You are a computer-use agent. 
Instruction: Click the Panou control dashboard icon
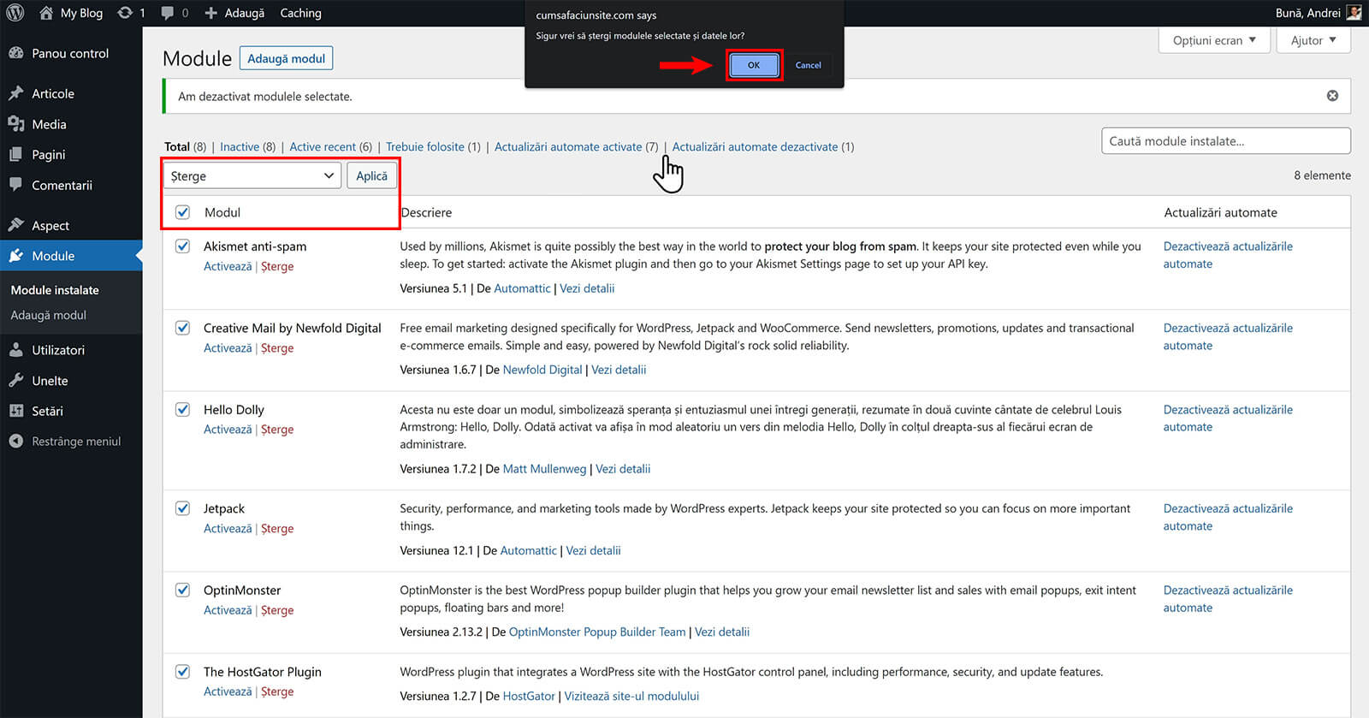pos(15,53)
